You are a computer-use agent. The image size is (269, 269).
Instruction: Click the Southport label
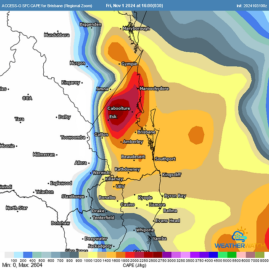point(165,159)
